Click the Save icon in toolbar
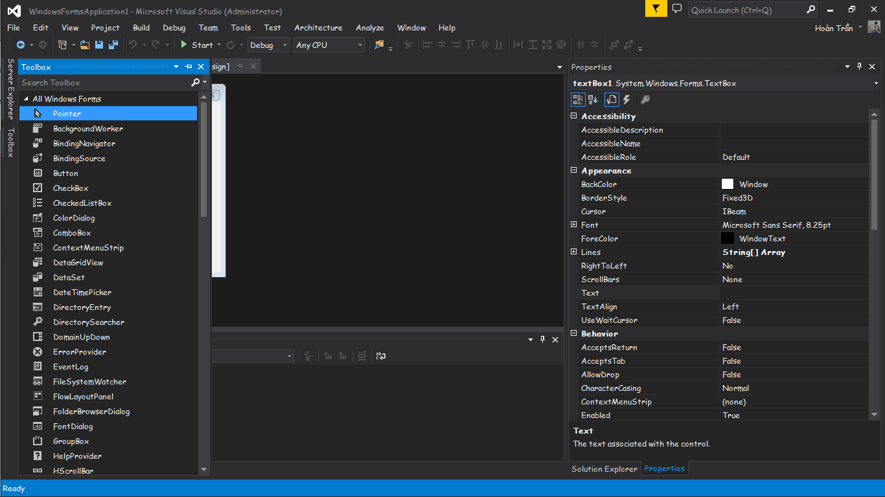Viewport: 885px width, 497px height. click(99, 45)
